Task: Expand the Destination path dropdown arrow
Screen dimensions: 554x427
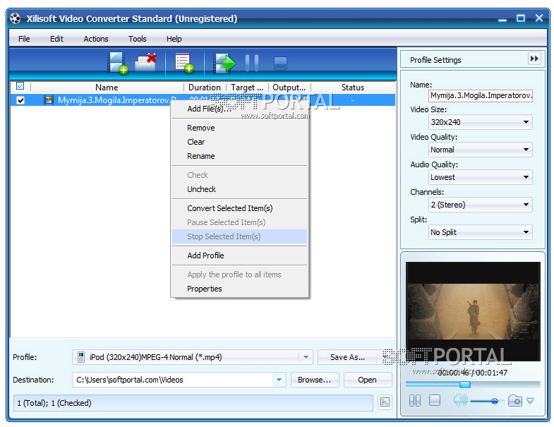Action: point(279,380)
